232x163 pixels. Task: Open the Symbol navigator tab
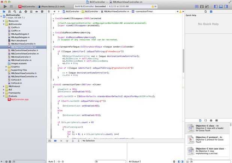9,12
